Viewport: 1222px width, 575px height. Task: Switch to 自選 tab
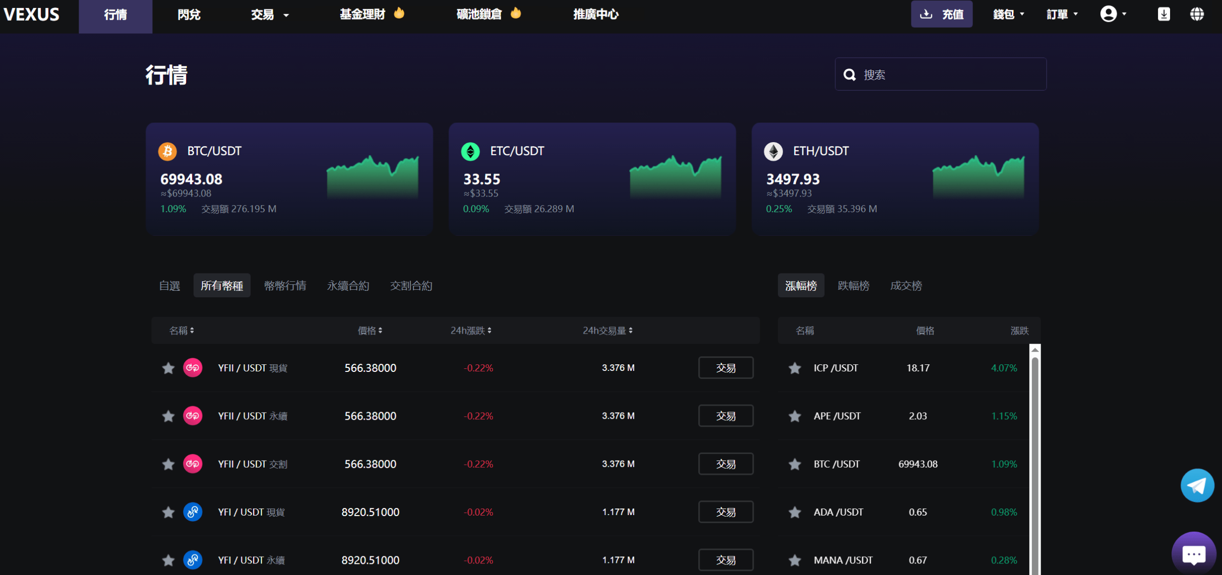pos(169,286)
